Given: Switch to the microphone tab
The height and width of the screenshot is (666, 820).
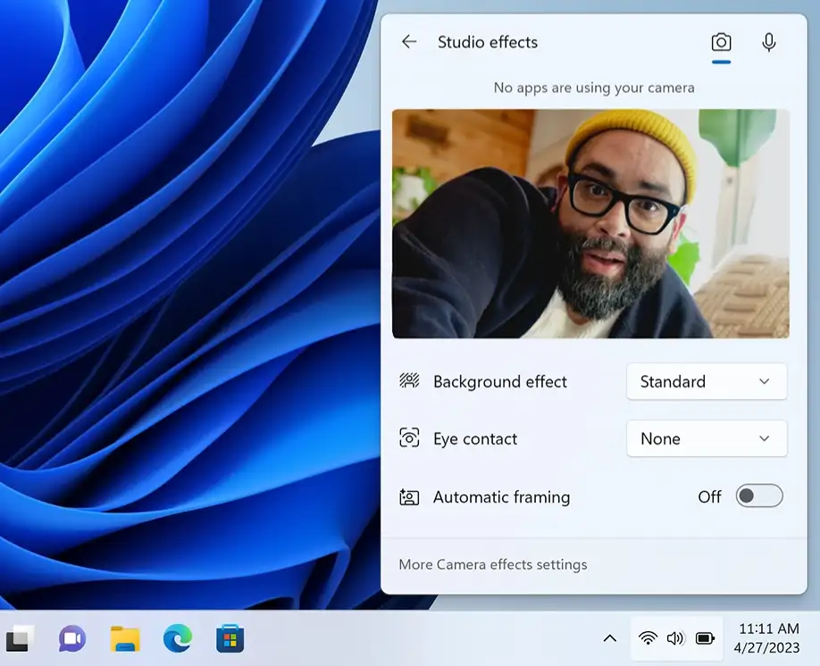Looking at the screenshot, I should coord(769,42).
